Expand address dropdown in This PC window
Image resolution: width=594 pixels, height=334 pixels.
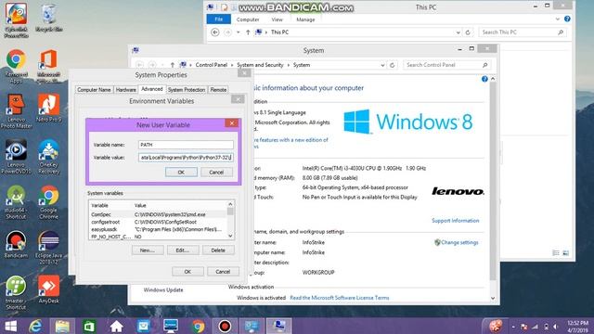[x=458, y=32]
